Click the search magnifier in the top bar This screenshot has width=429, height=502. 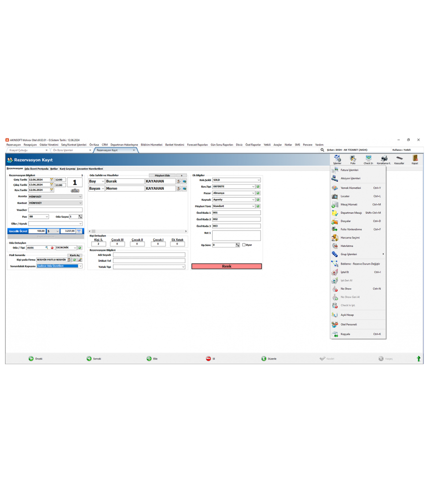322,150
